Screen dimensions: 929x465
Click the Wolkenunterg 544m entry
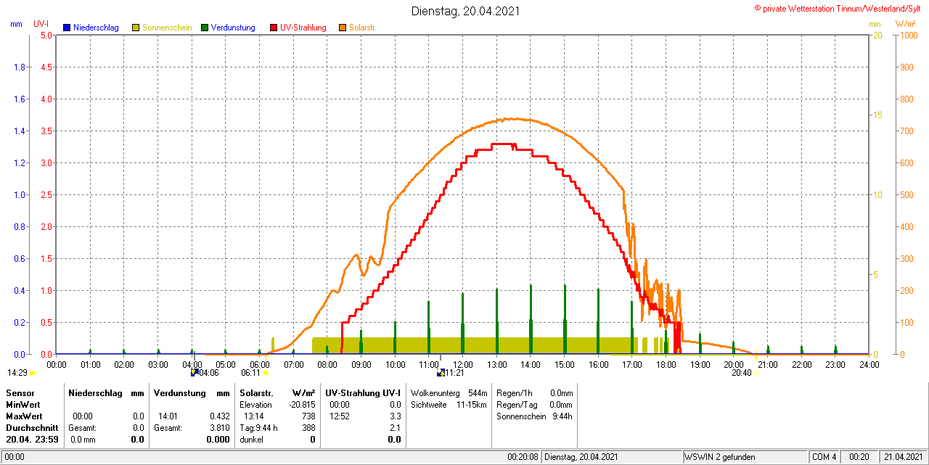coord(449,392)
